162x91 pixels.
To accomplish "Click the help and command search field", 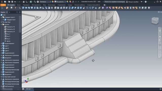I will tap(115, 2).
